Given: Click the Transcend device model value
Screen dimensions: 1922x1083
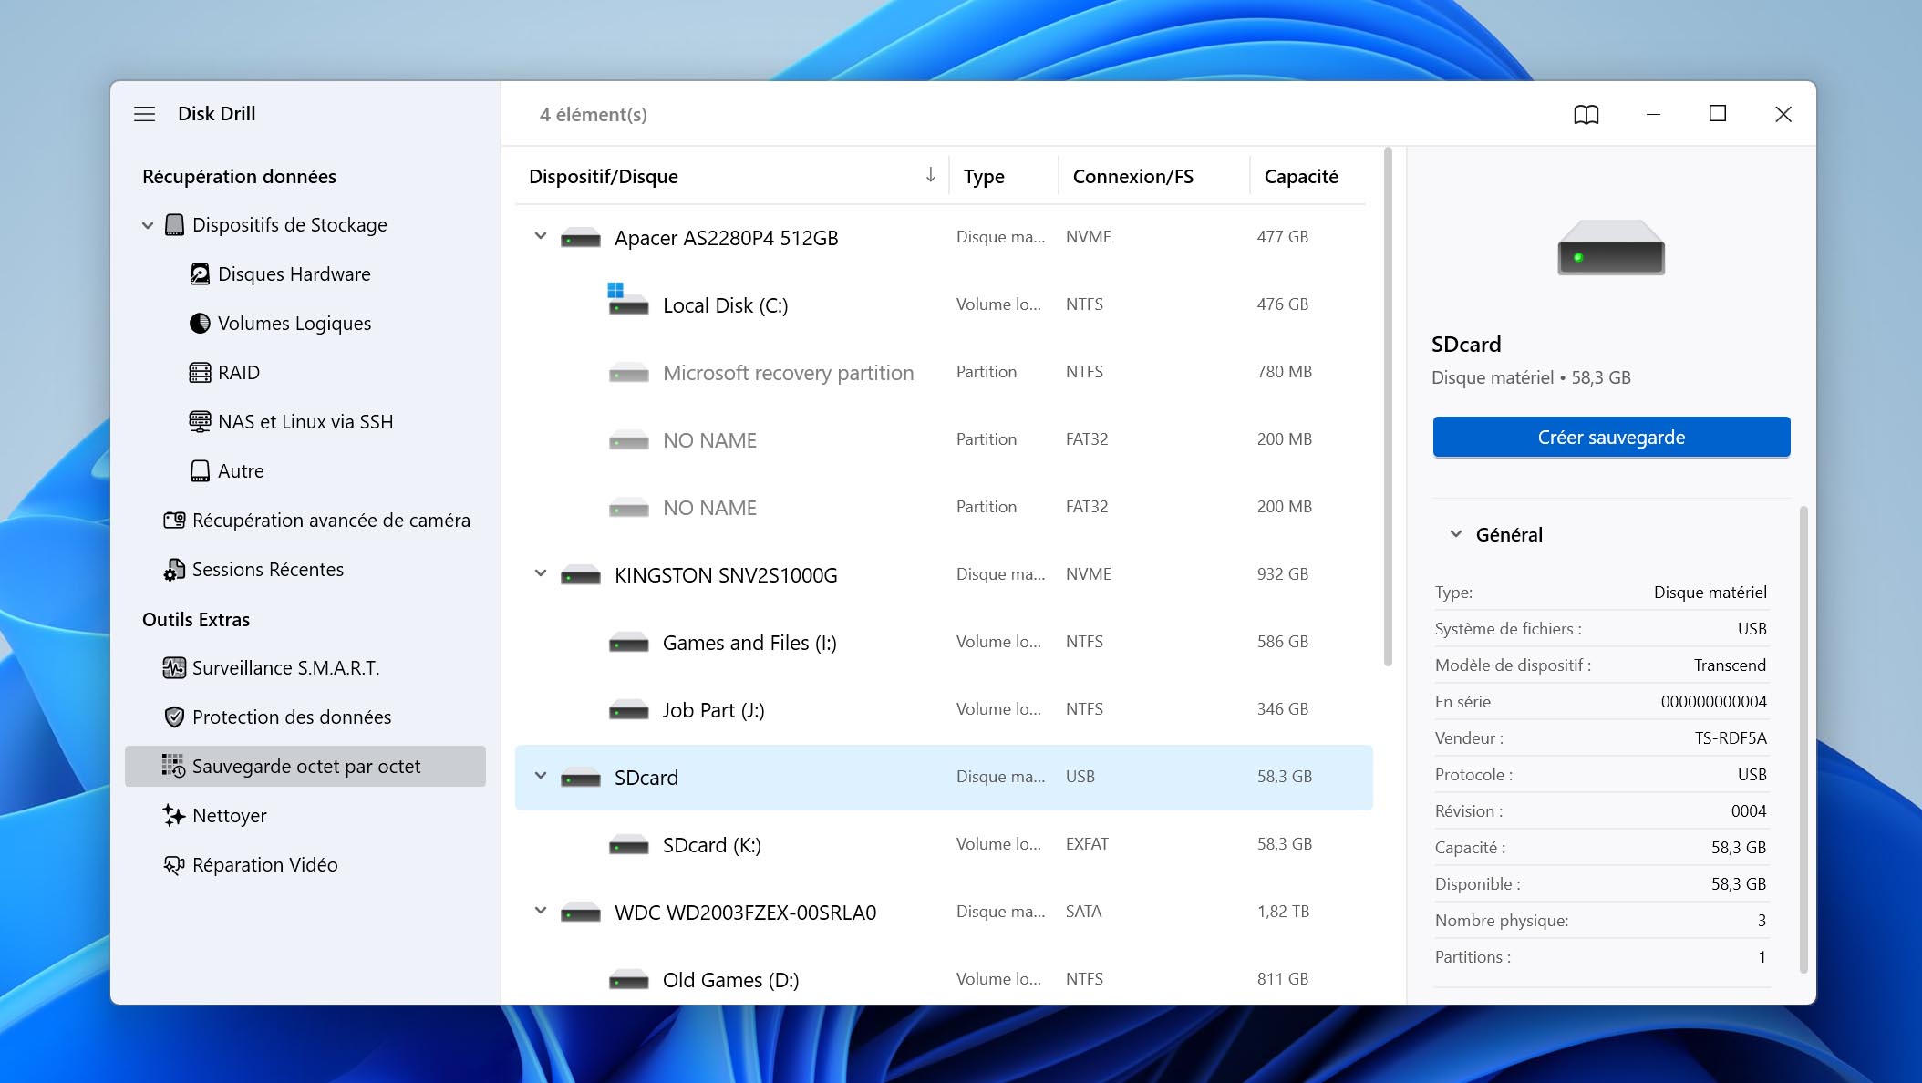Looking at the screenshot, I should click(x=1730, y=665).
